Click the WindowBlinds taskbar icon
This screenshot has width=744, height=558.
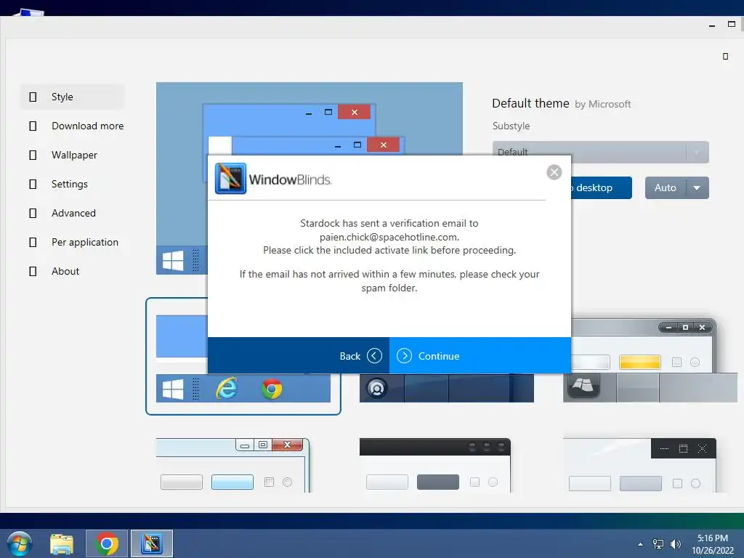pos(152,543)
